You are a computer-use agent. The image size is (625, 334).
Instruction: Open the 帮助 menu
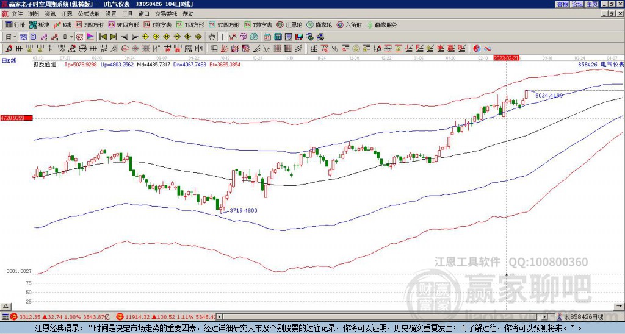coord(188,14)
